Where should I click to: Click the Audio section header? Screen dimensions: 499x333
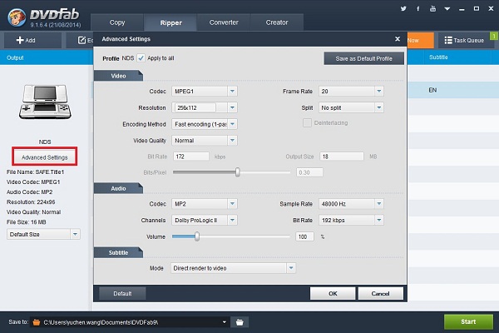coord(118,188)
